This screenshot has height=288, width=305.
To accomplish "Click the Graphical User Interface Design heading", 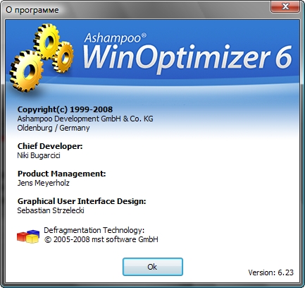I will tap(82, 201).
